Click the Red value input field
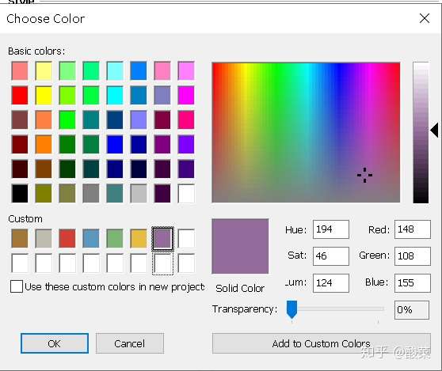442x371 pixels. [413, 229]
